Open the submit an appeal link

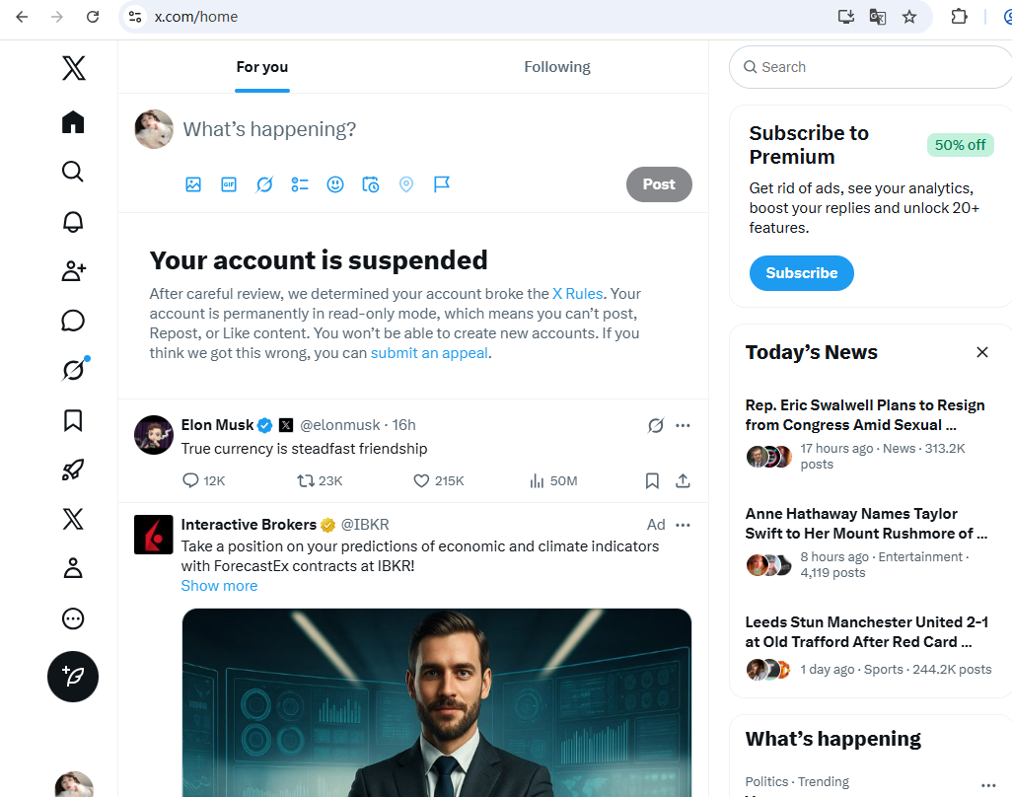click(x=429, y=353)
